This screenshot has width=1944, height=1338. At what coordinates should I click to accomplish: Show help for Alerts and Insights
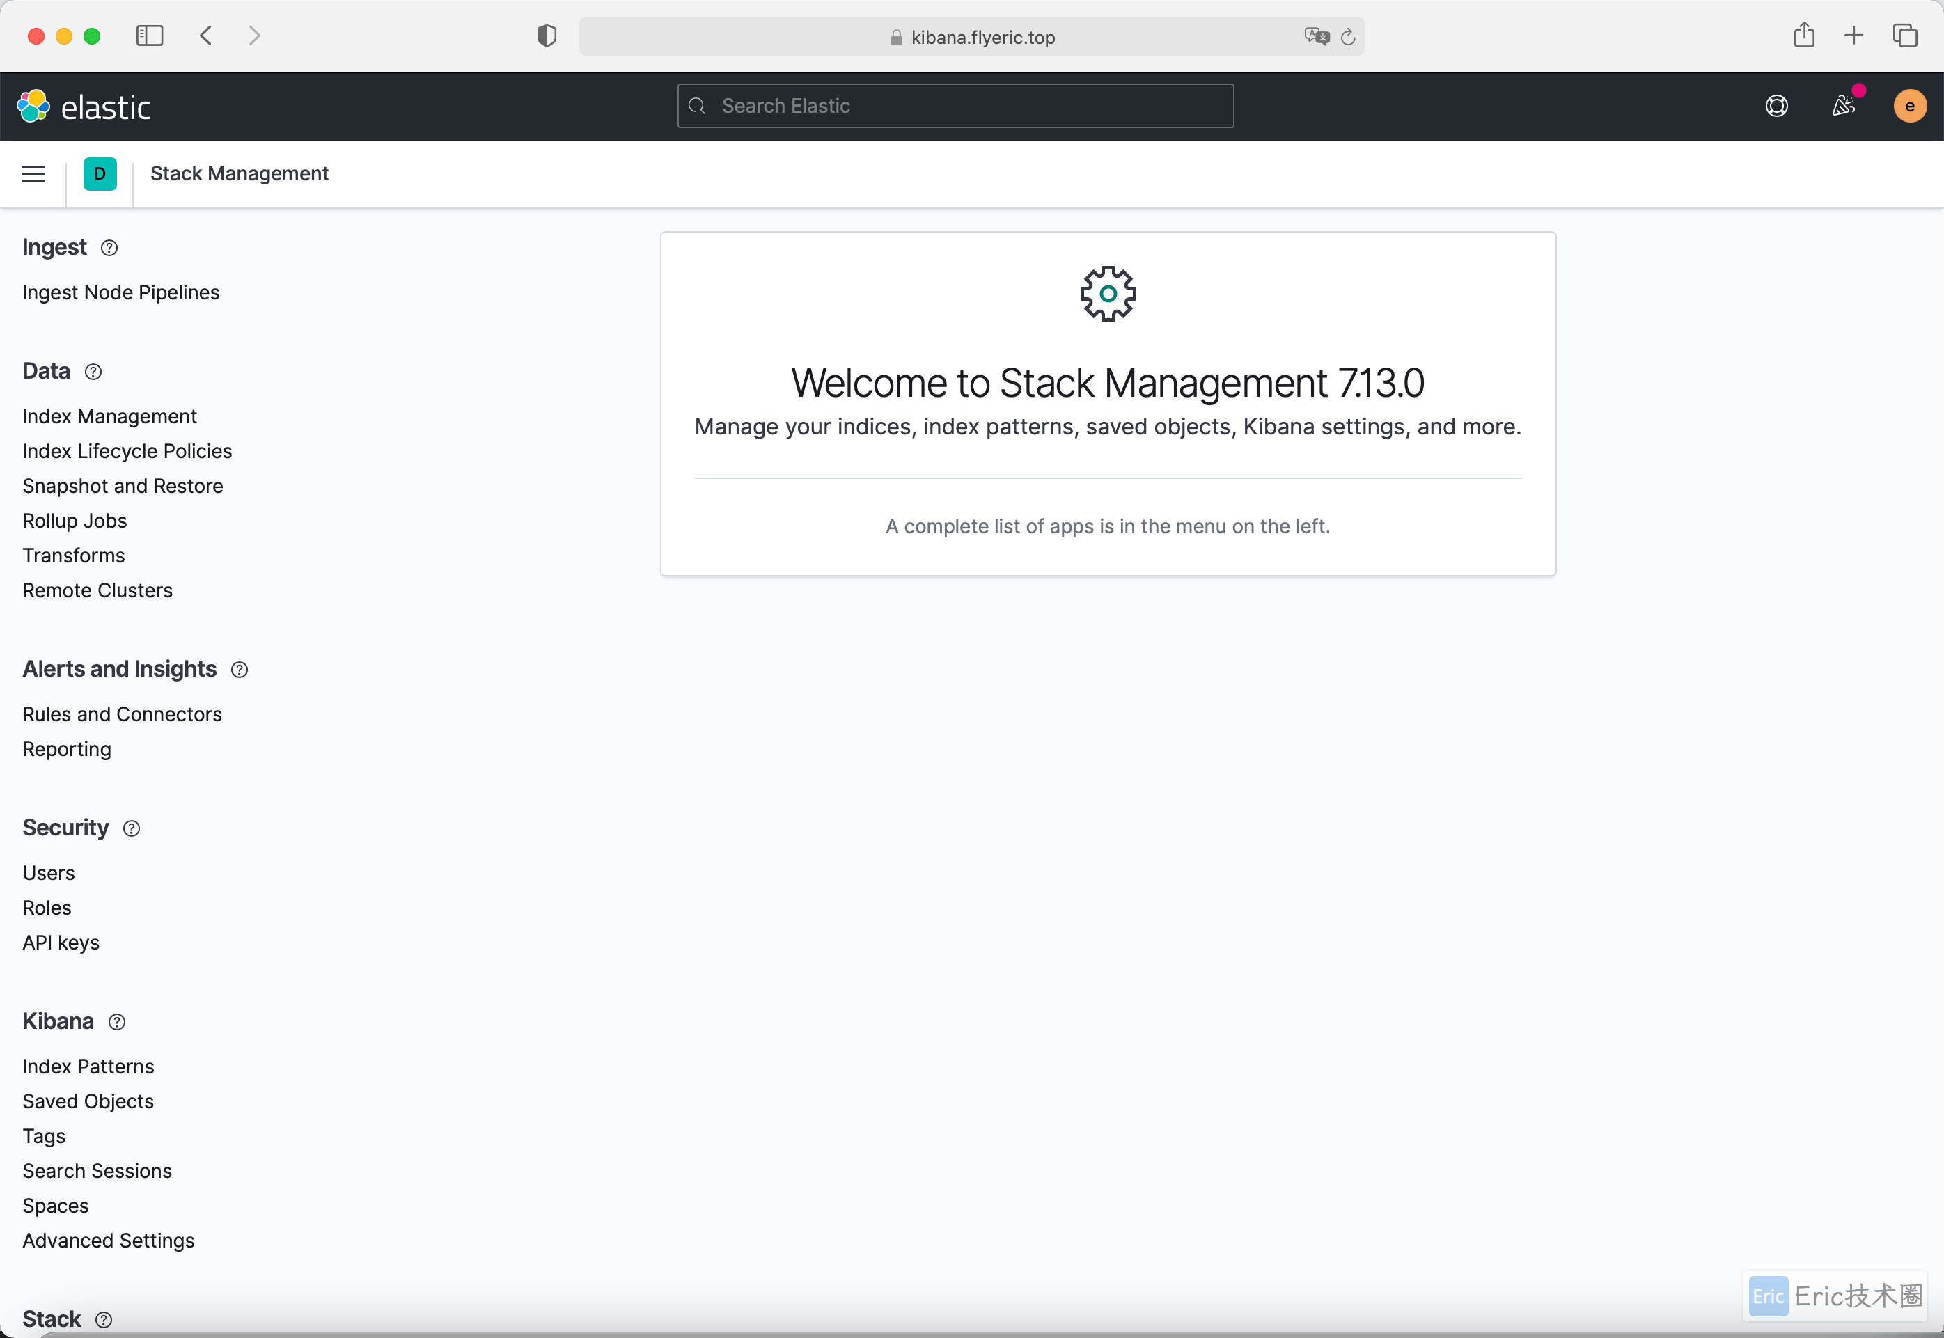click(239, 670)
